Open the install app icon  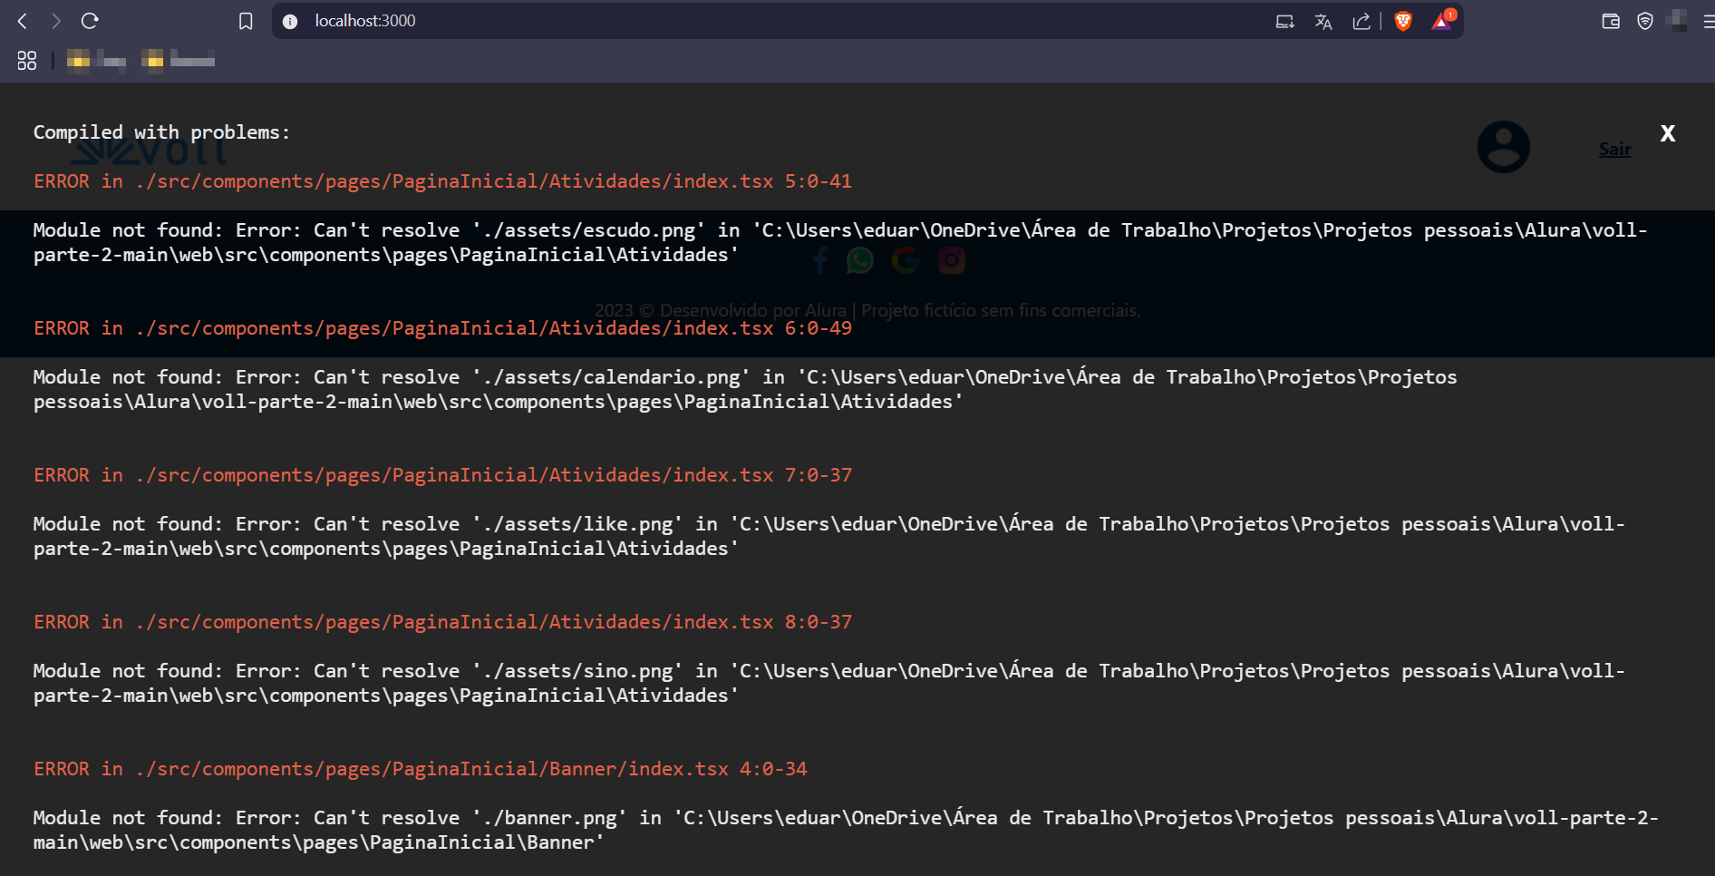click(x=1284, y=21)
